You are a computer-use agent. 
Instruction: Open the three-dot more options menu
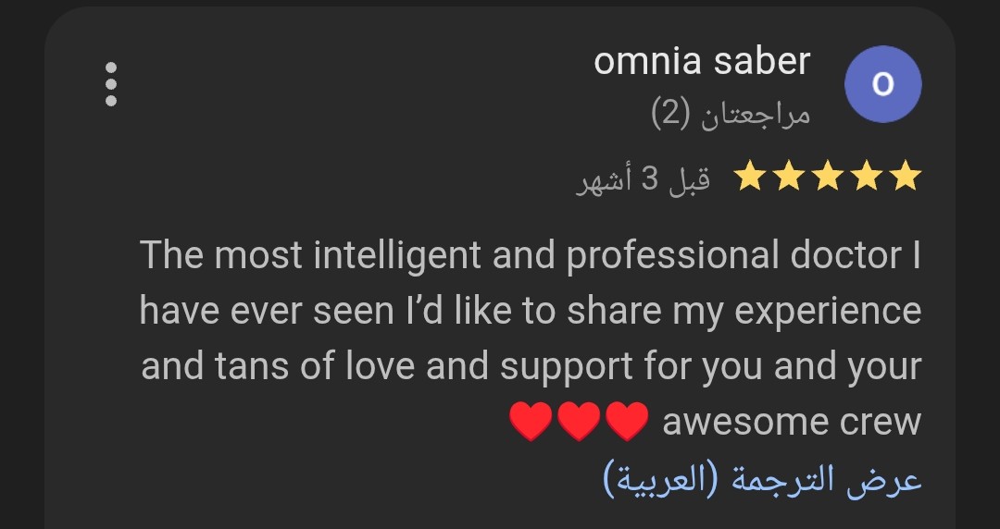[x=111, y=84]
